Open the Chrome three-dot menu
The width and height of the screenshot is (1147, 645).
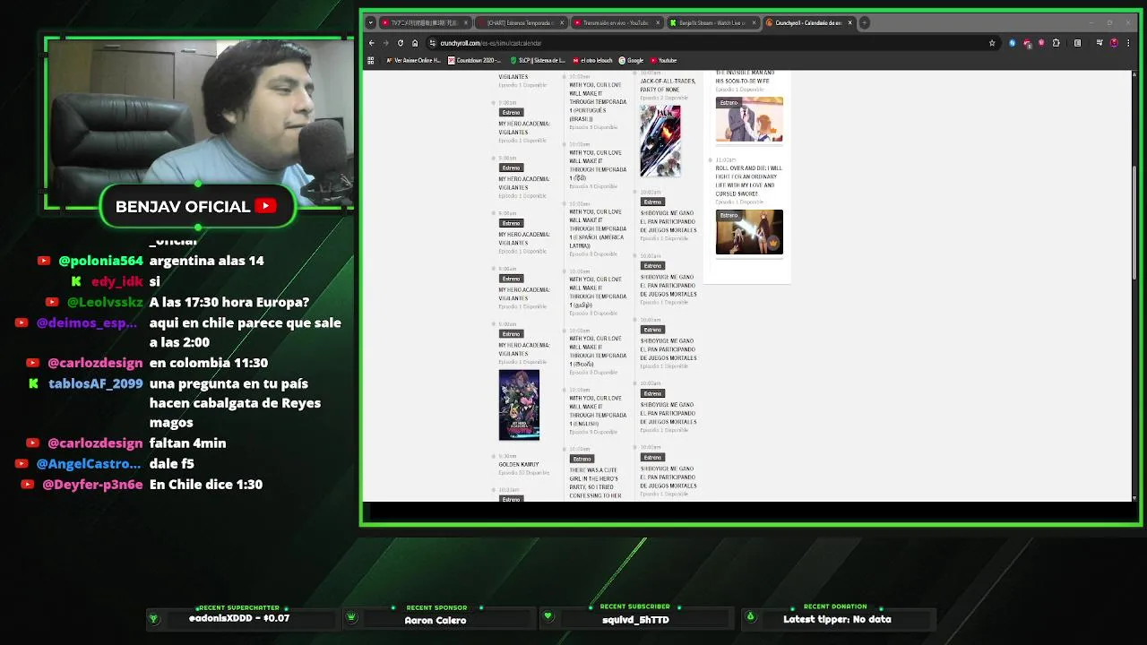click(1128, 43)
